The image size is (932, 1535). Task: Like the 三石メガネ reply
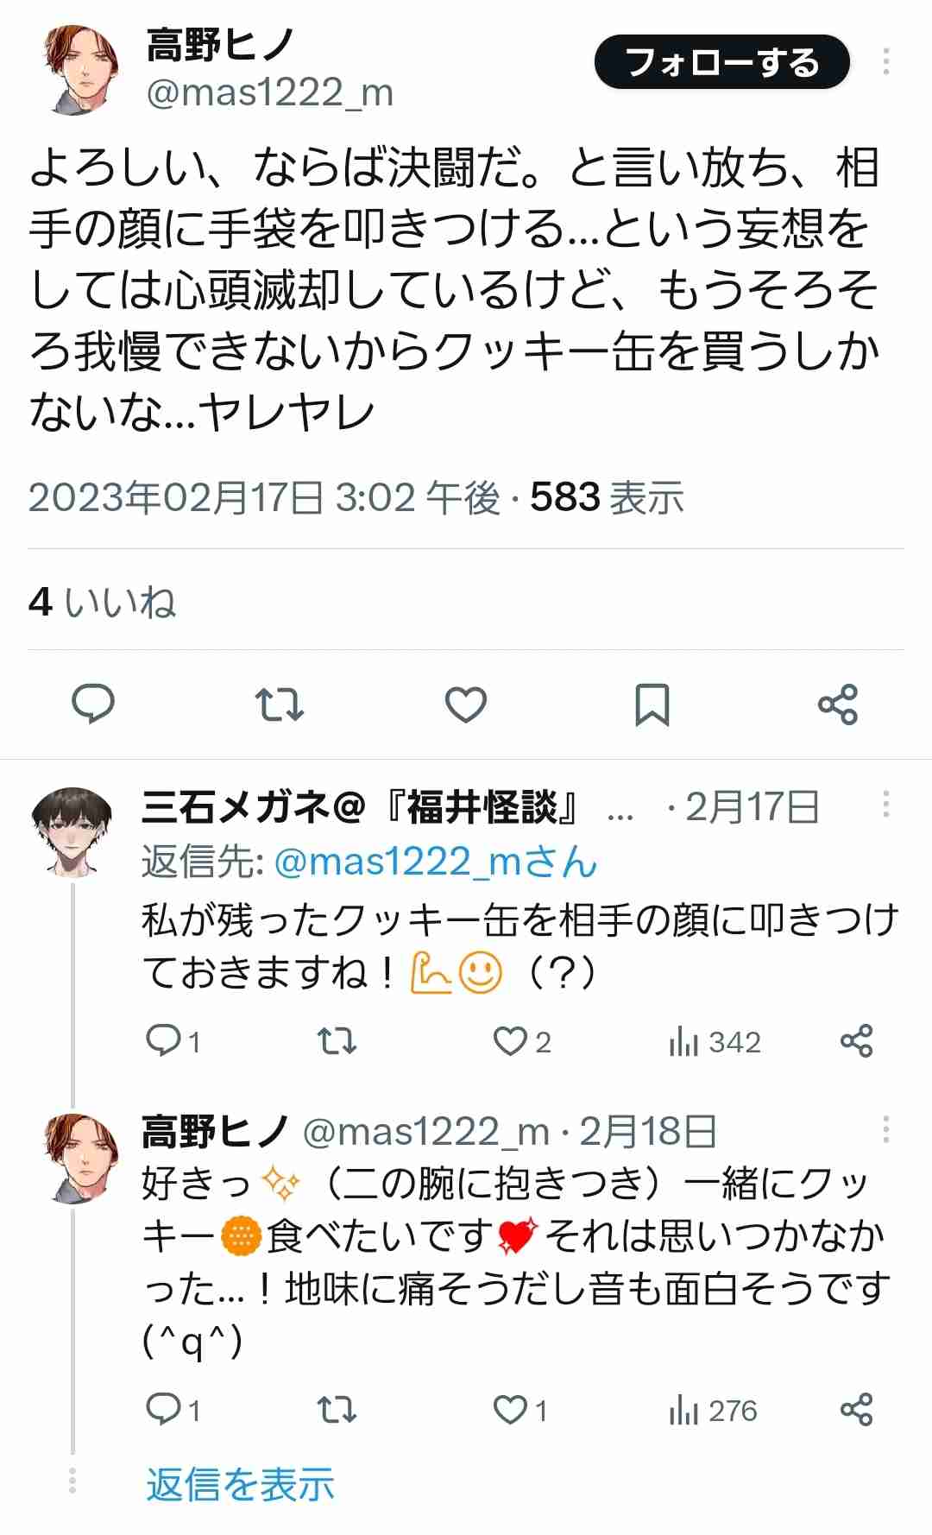click(x=511, y=1041)
